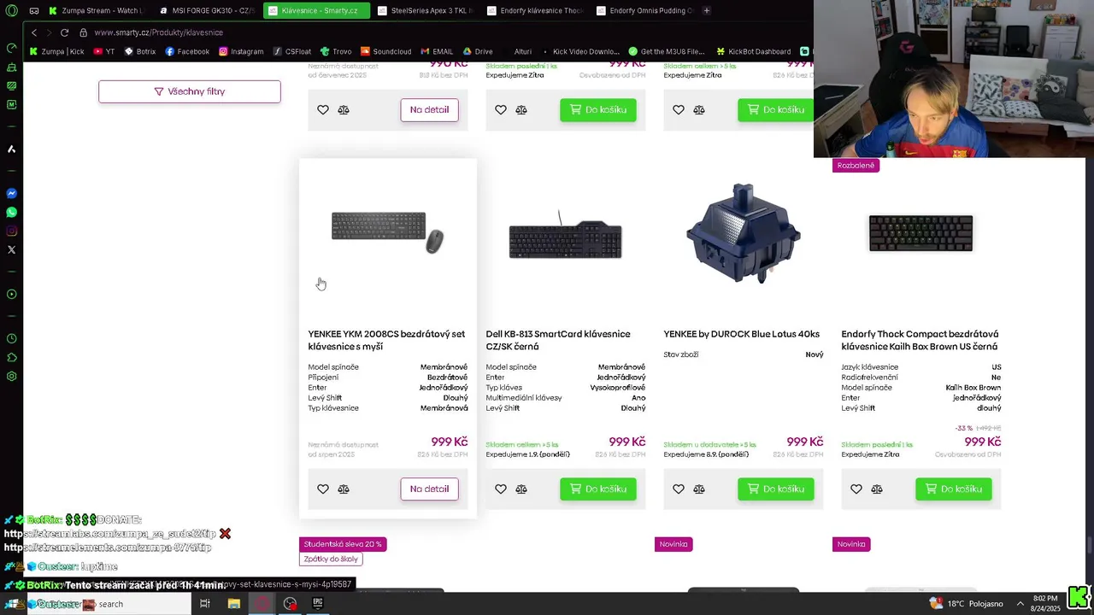Screen dimensions: 1094x615
Task: Click YENKEE keyboard and mouse set image
Action: (387, 231)
